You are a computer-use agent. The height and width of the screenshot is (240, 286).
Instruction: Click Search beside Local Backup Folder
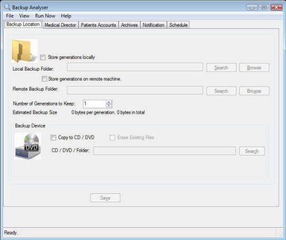point(221,68)
